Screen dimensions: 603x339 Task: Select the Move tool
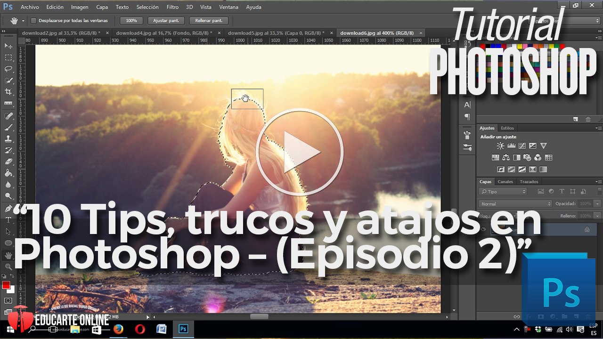(x=8, y=46)
